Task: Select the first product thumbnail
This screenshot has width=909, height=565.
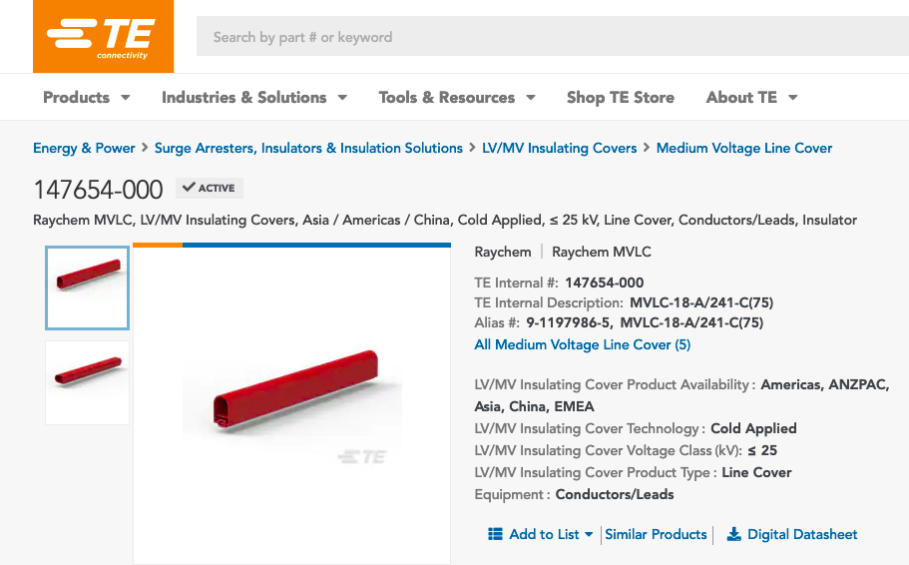Action: [x=88, y=287]
